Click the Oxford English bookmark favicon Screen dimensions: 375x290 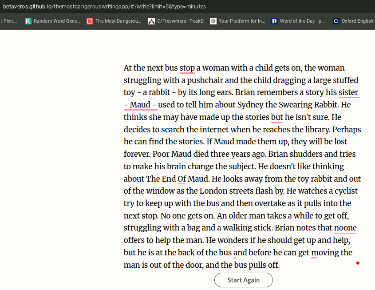coord(336,21)
